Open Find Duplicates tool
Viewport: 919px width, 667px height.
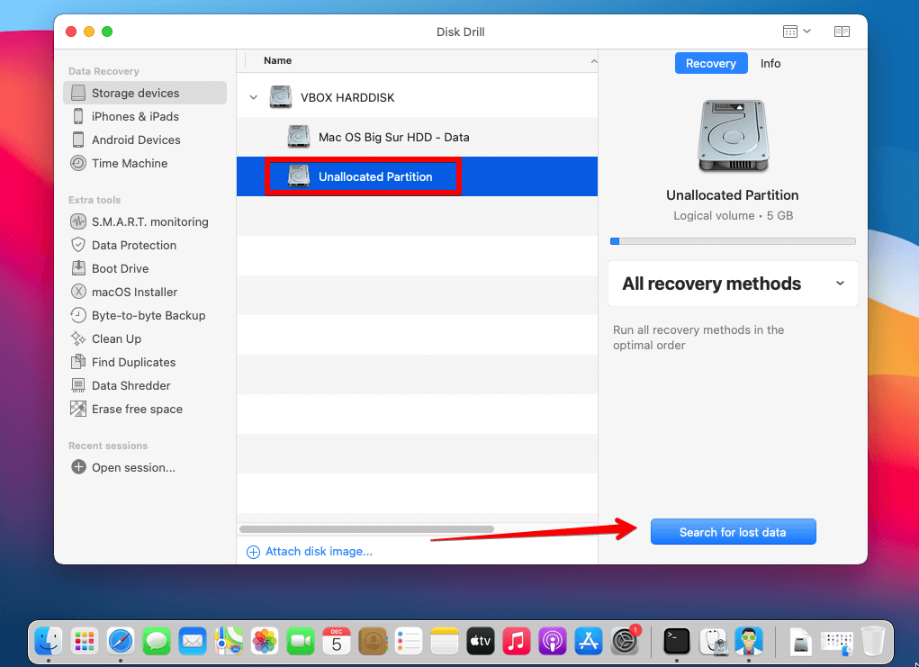[x=133, y=362]
